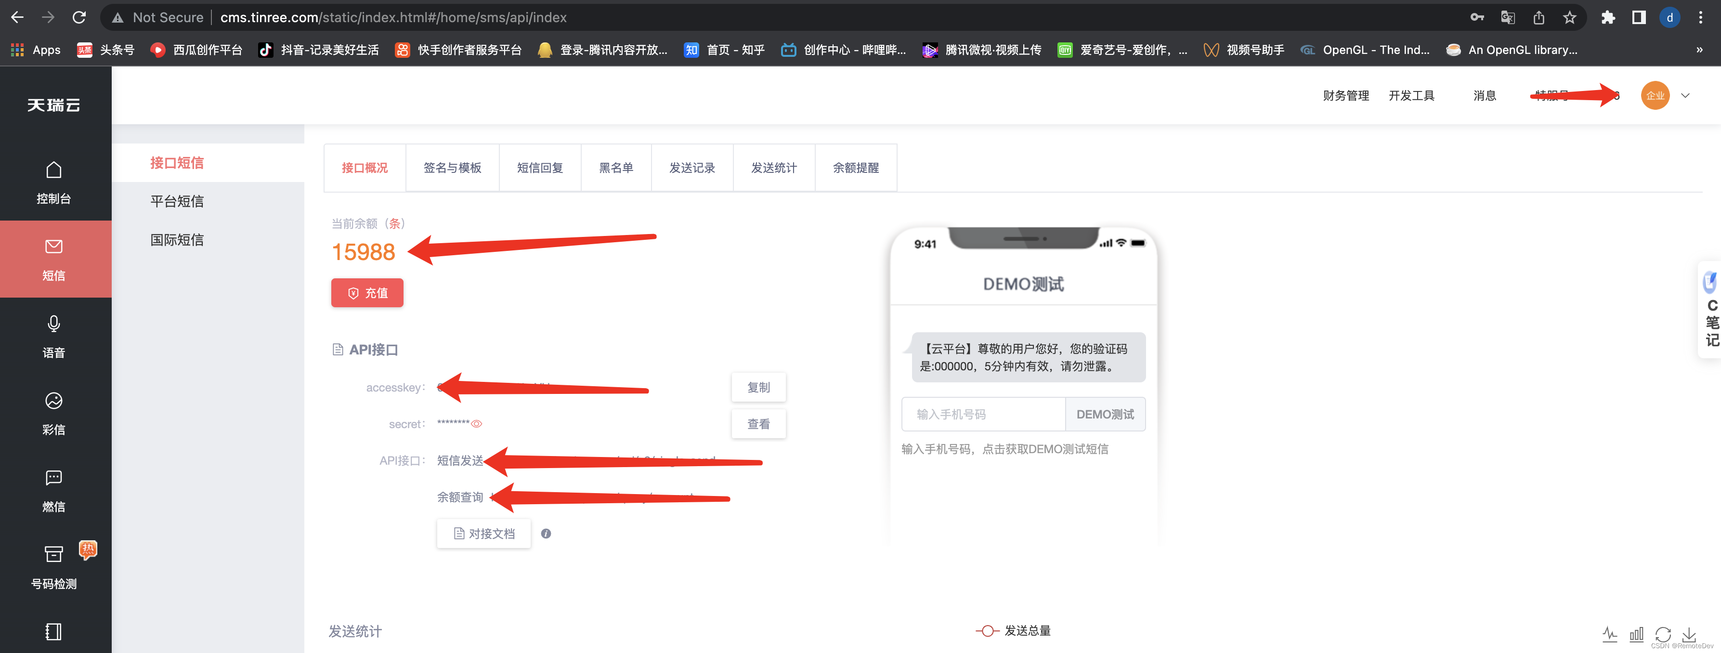Switch chart to line view icon
This screenshot has width=1721, height=653.
coord(1610,634)
